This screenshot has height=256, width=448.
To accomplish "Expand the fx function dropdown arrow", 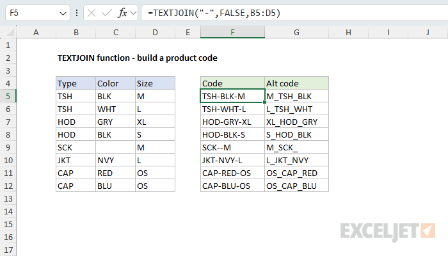I will 133,13.
